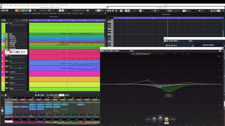This screenshot has width=225, height=126.
Task: Open the VST Cloud menu
Action: point(58,5)
